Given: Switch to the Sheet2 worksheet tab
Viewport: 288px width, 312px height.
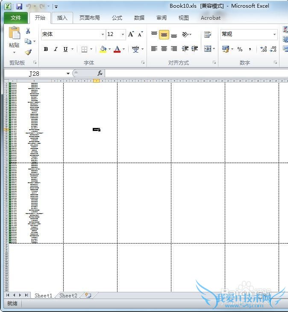Looking at the screenshot, I should pos(68,295).
